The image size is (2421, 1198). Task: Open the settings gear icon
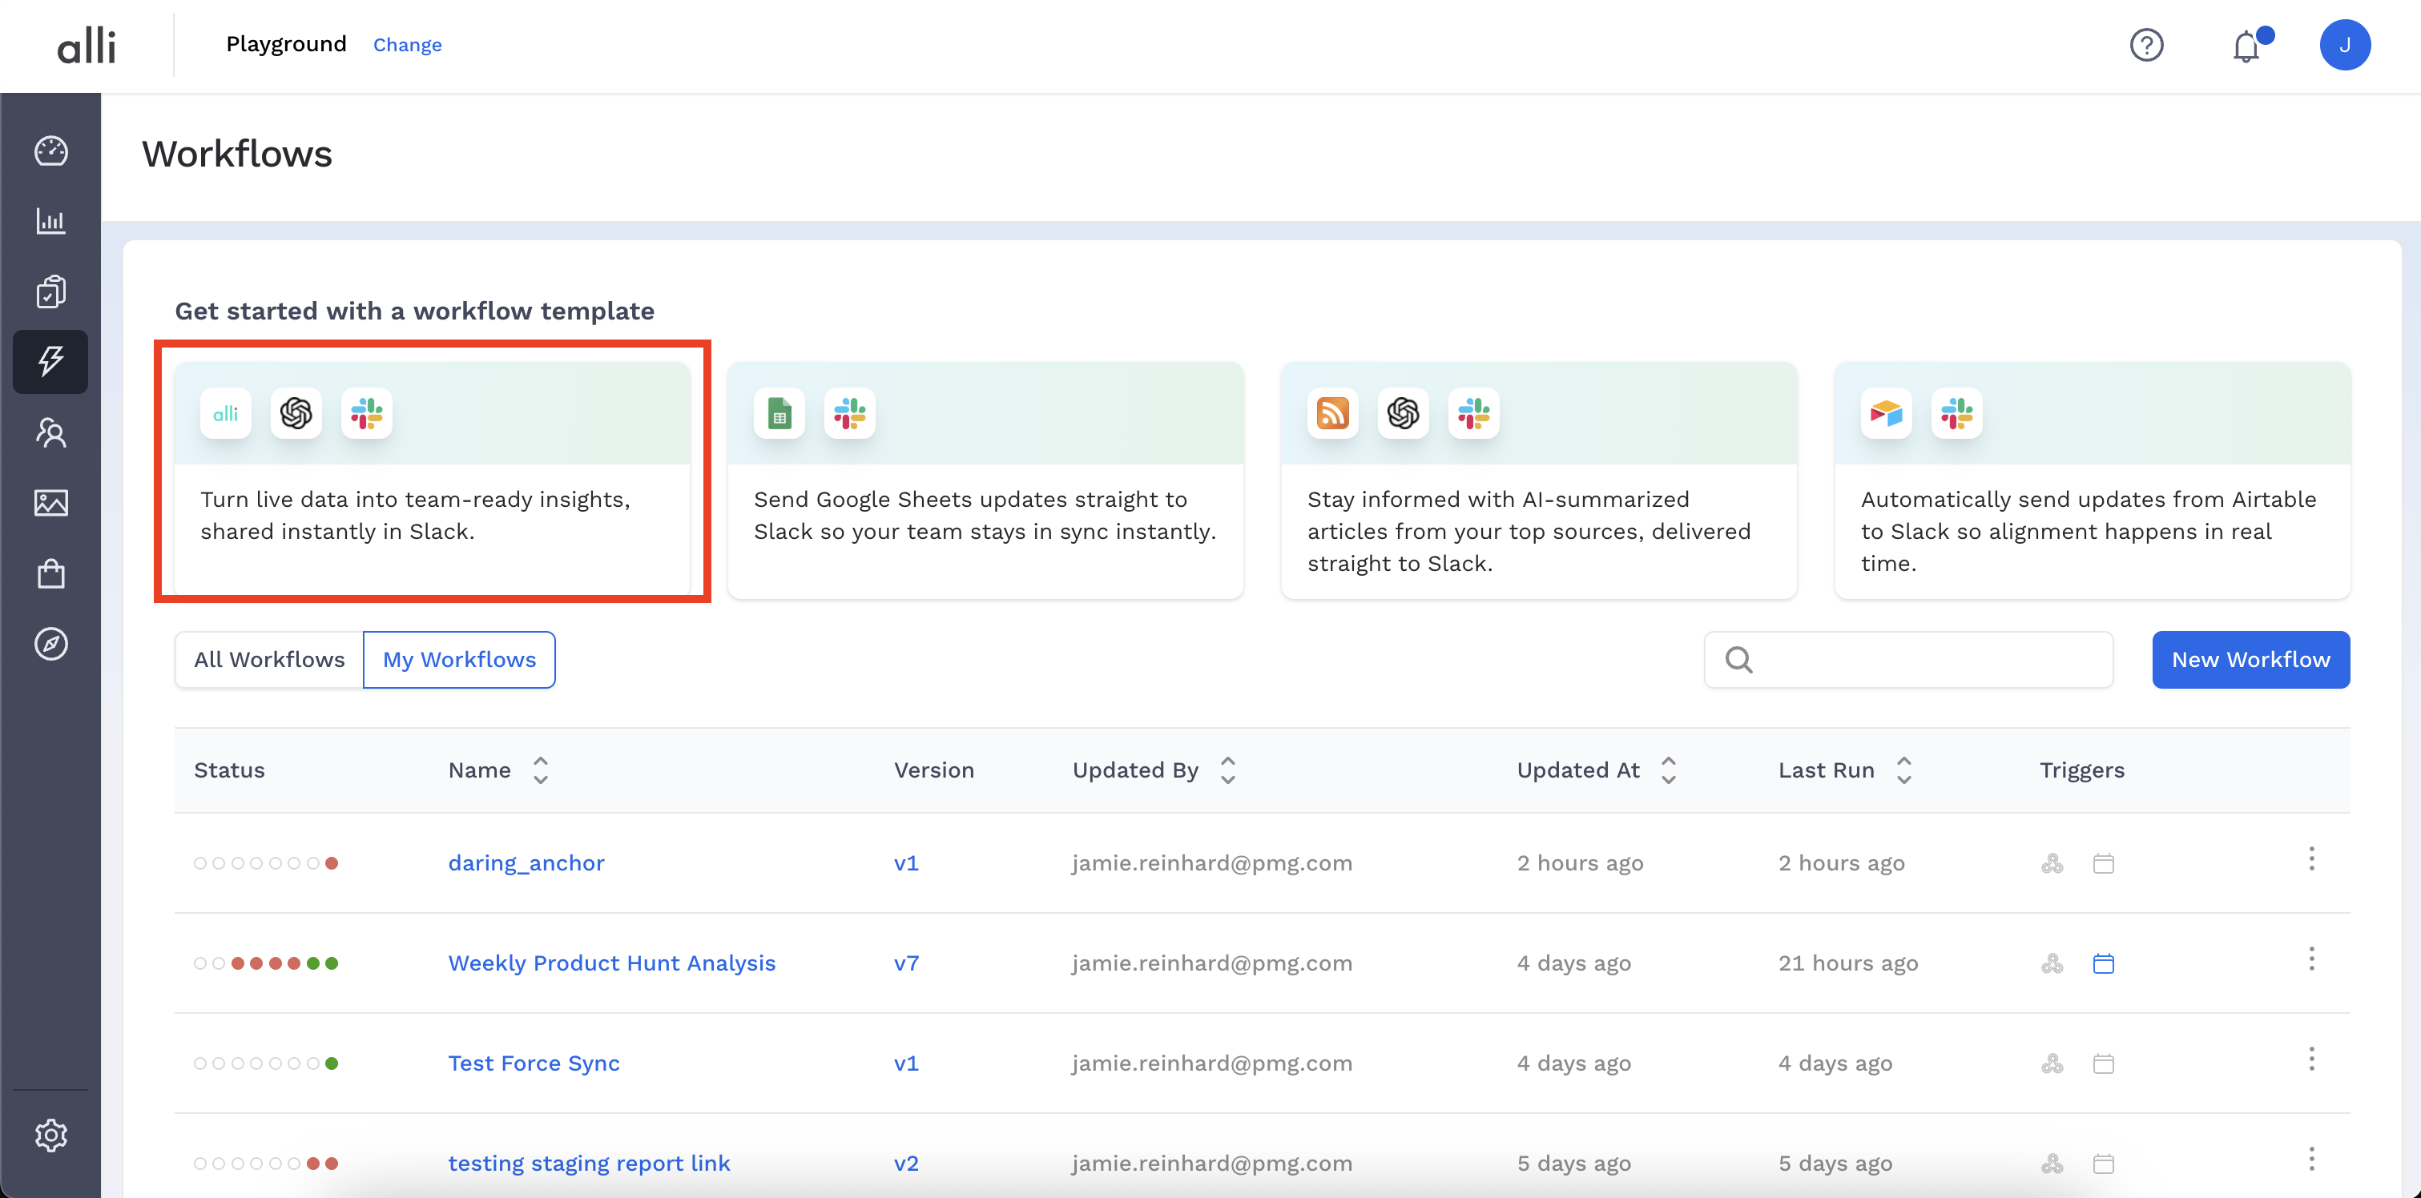point(50,1135)
